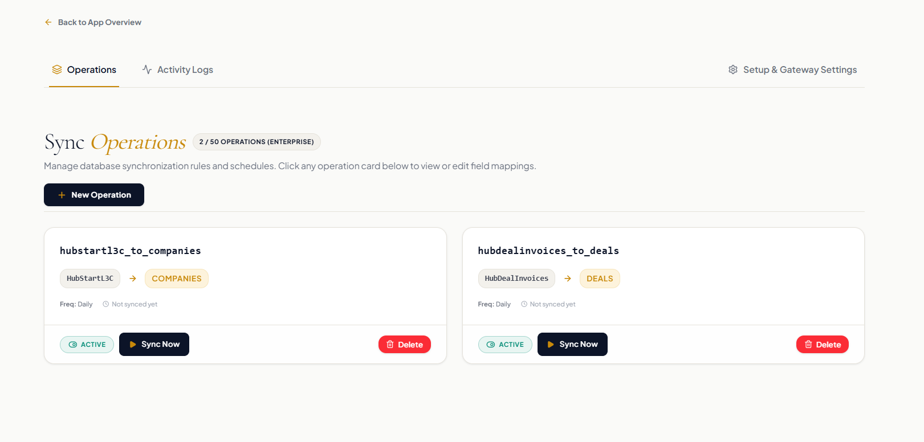Toggle ACTIVE status for hubstartl3c_to_companies
This screenshot has height=442, width=924.
(x=87, y=345)
